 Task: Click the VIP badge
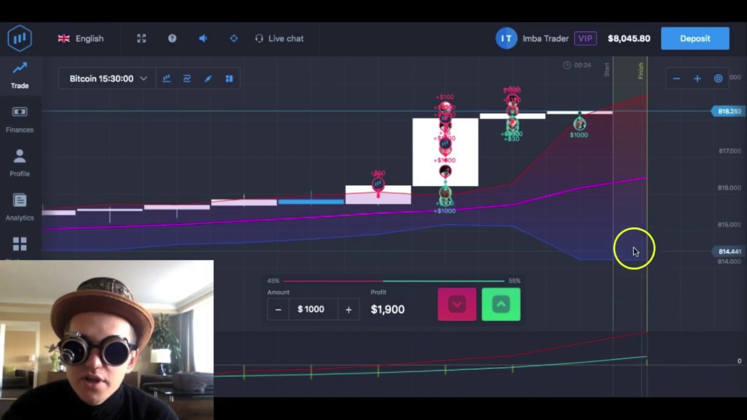[585, 38]
